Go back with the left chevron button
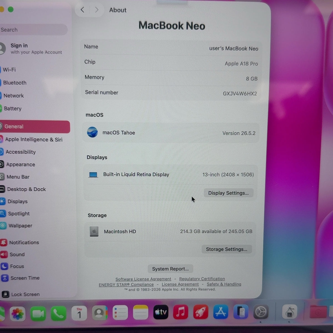This screenshot has height=333, width=333. click(x=82, y=10)
